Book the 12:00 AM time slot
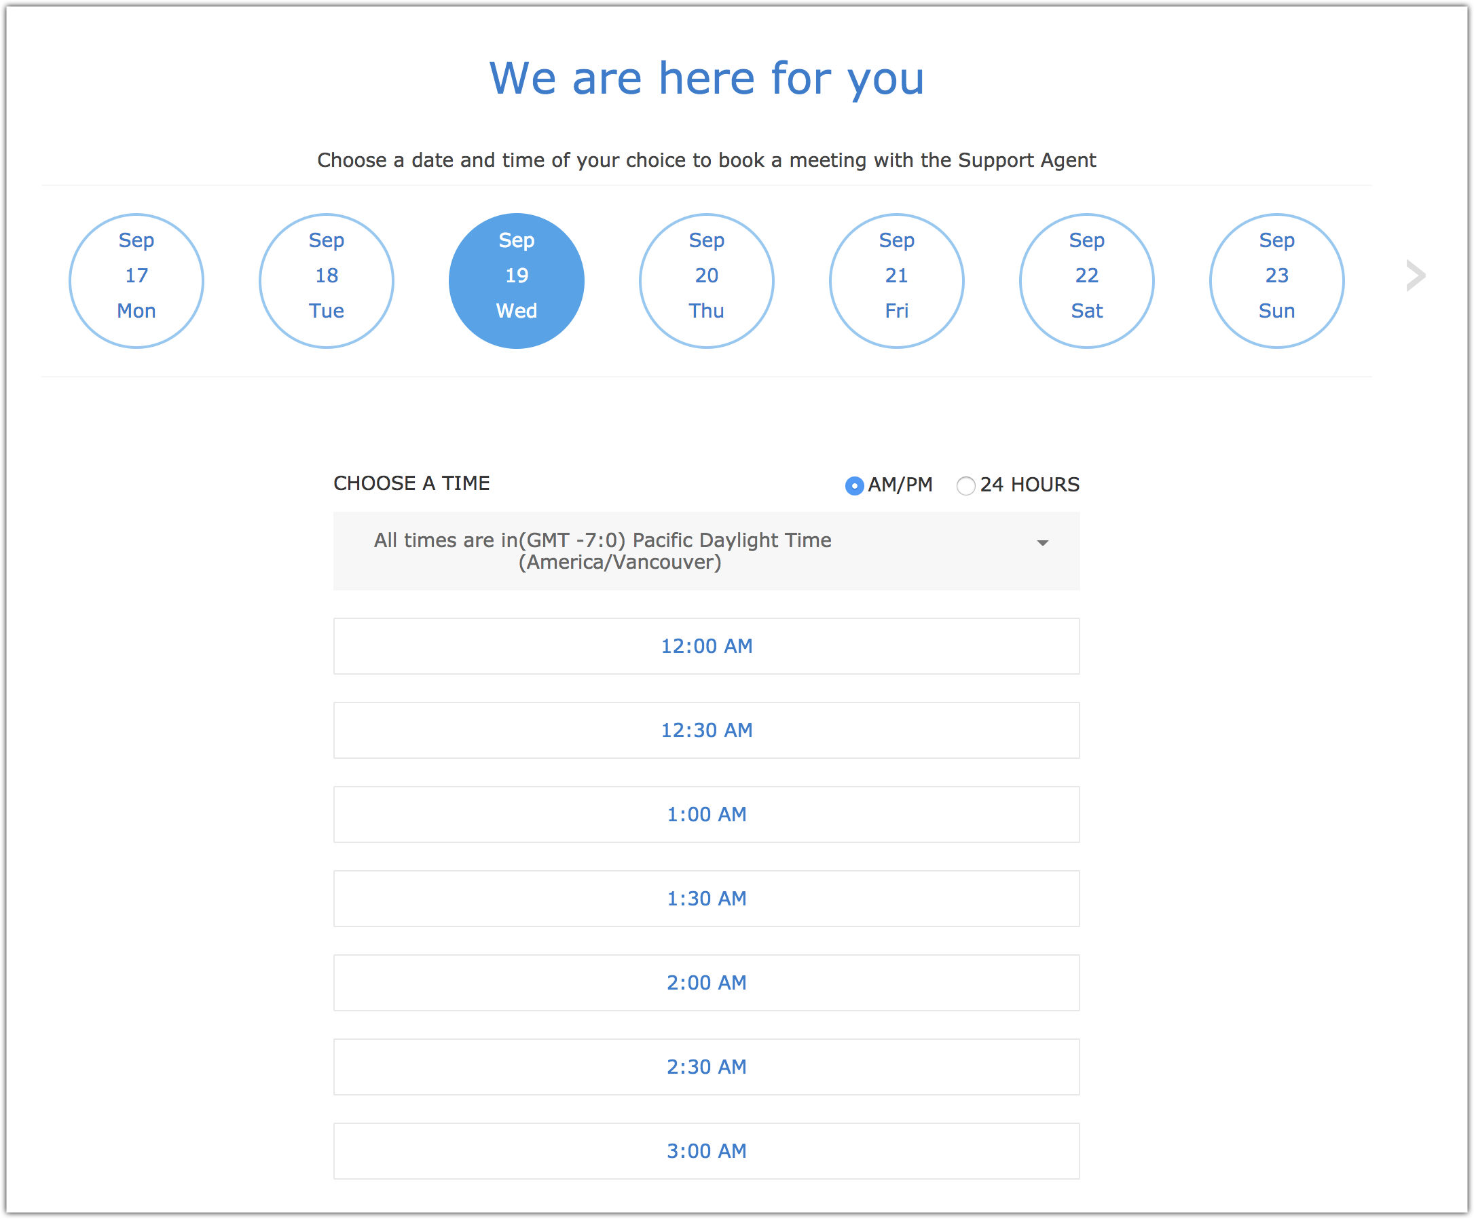The height and width of the screenshot is (1219, 1474). pos(706,645)
